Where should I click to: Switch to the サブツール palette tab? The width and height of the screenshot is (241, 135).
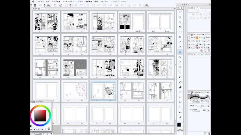click(198, 34)
